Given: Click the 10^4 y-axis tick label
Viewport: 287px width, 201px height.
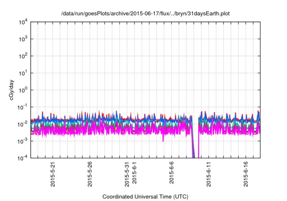Looking at the screenshot, I should pos(23,22).
